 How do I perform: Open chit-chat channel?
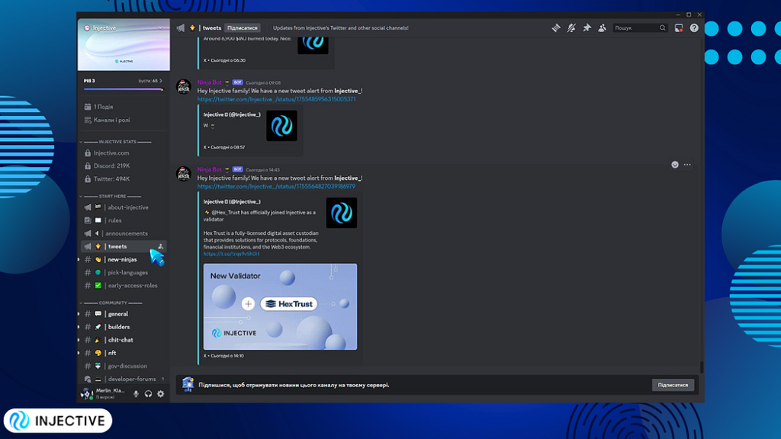tap(124, 339)
